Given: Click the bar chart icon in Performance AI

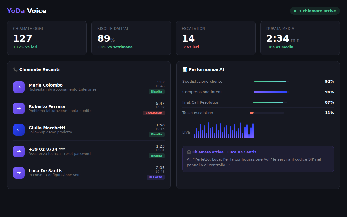Looking at the screenshot, I should [x=185, y=69].
